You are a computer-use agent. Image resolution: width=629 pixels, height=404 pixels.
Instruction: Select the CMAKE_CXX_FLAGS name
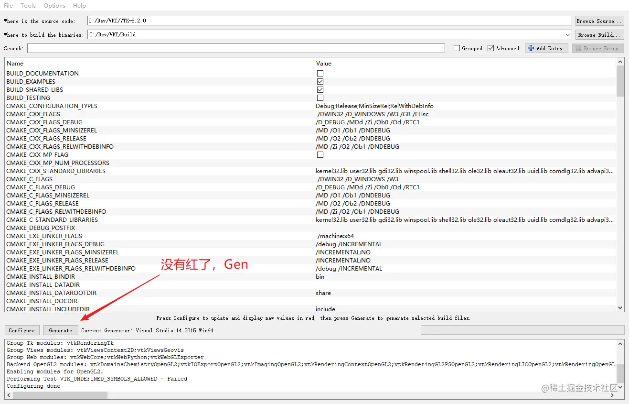[x=33, y=114]
